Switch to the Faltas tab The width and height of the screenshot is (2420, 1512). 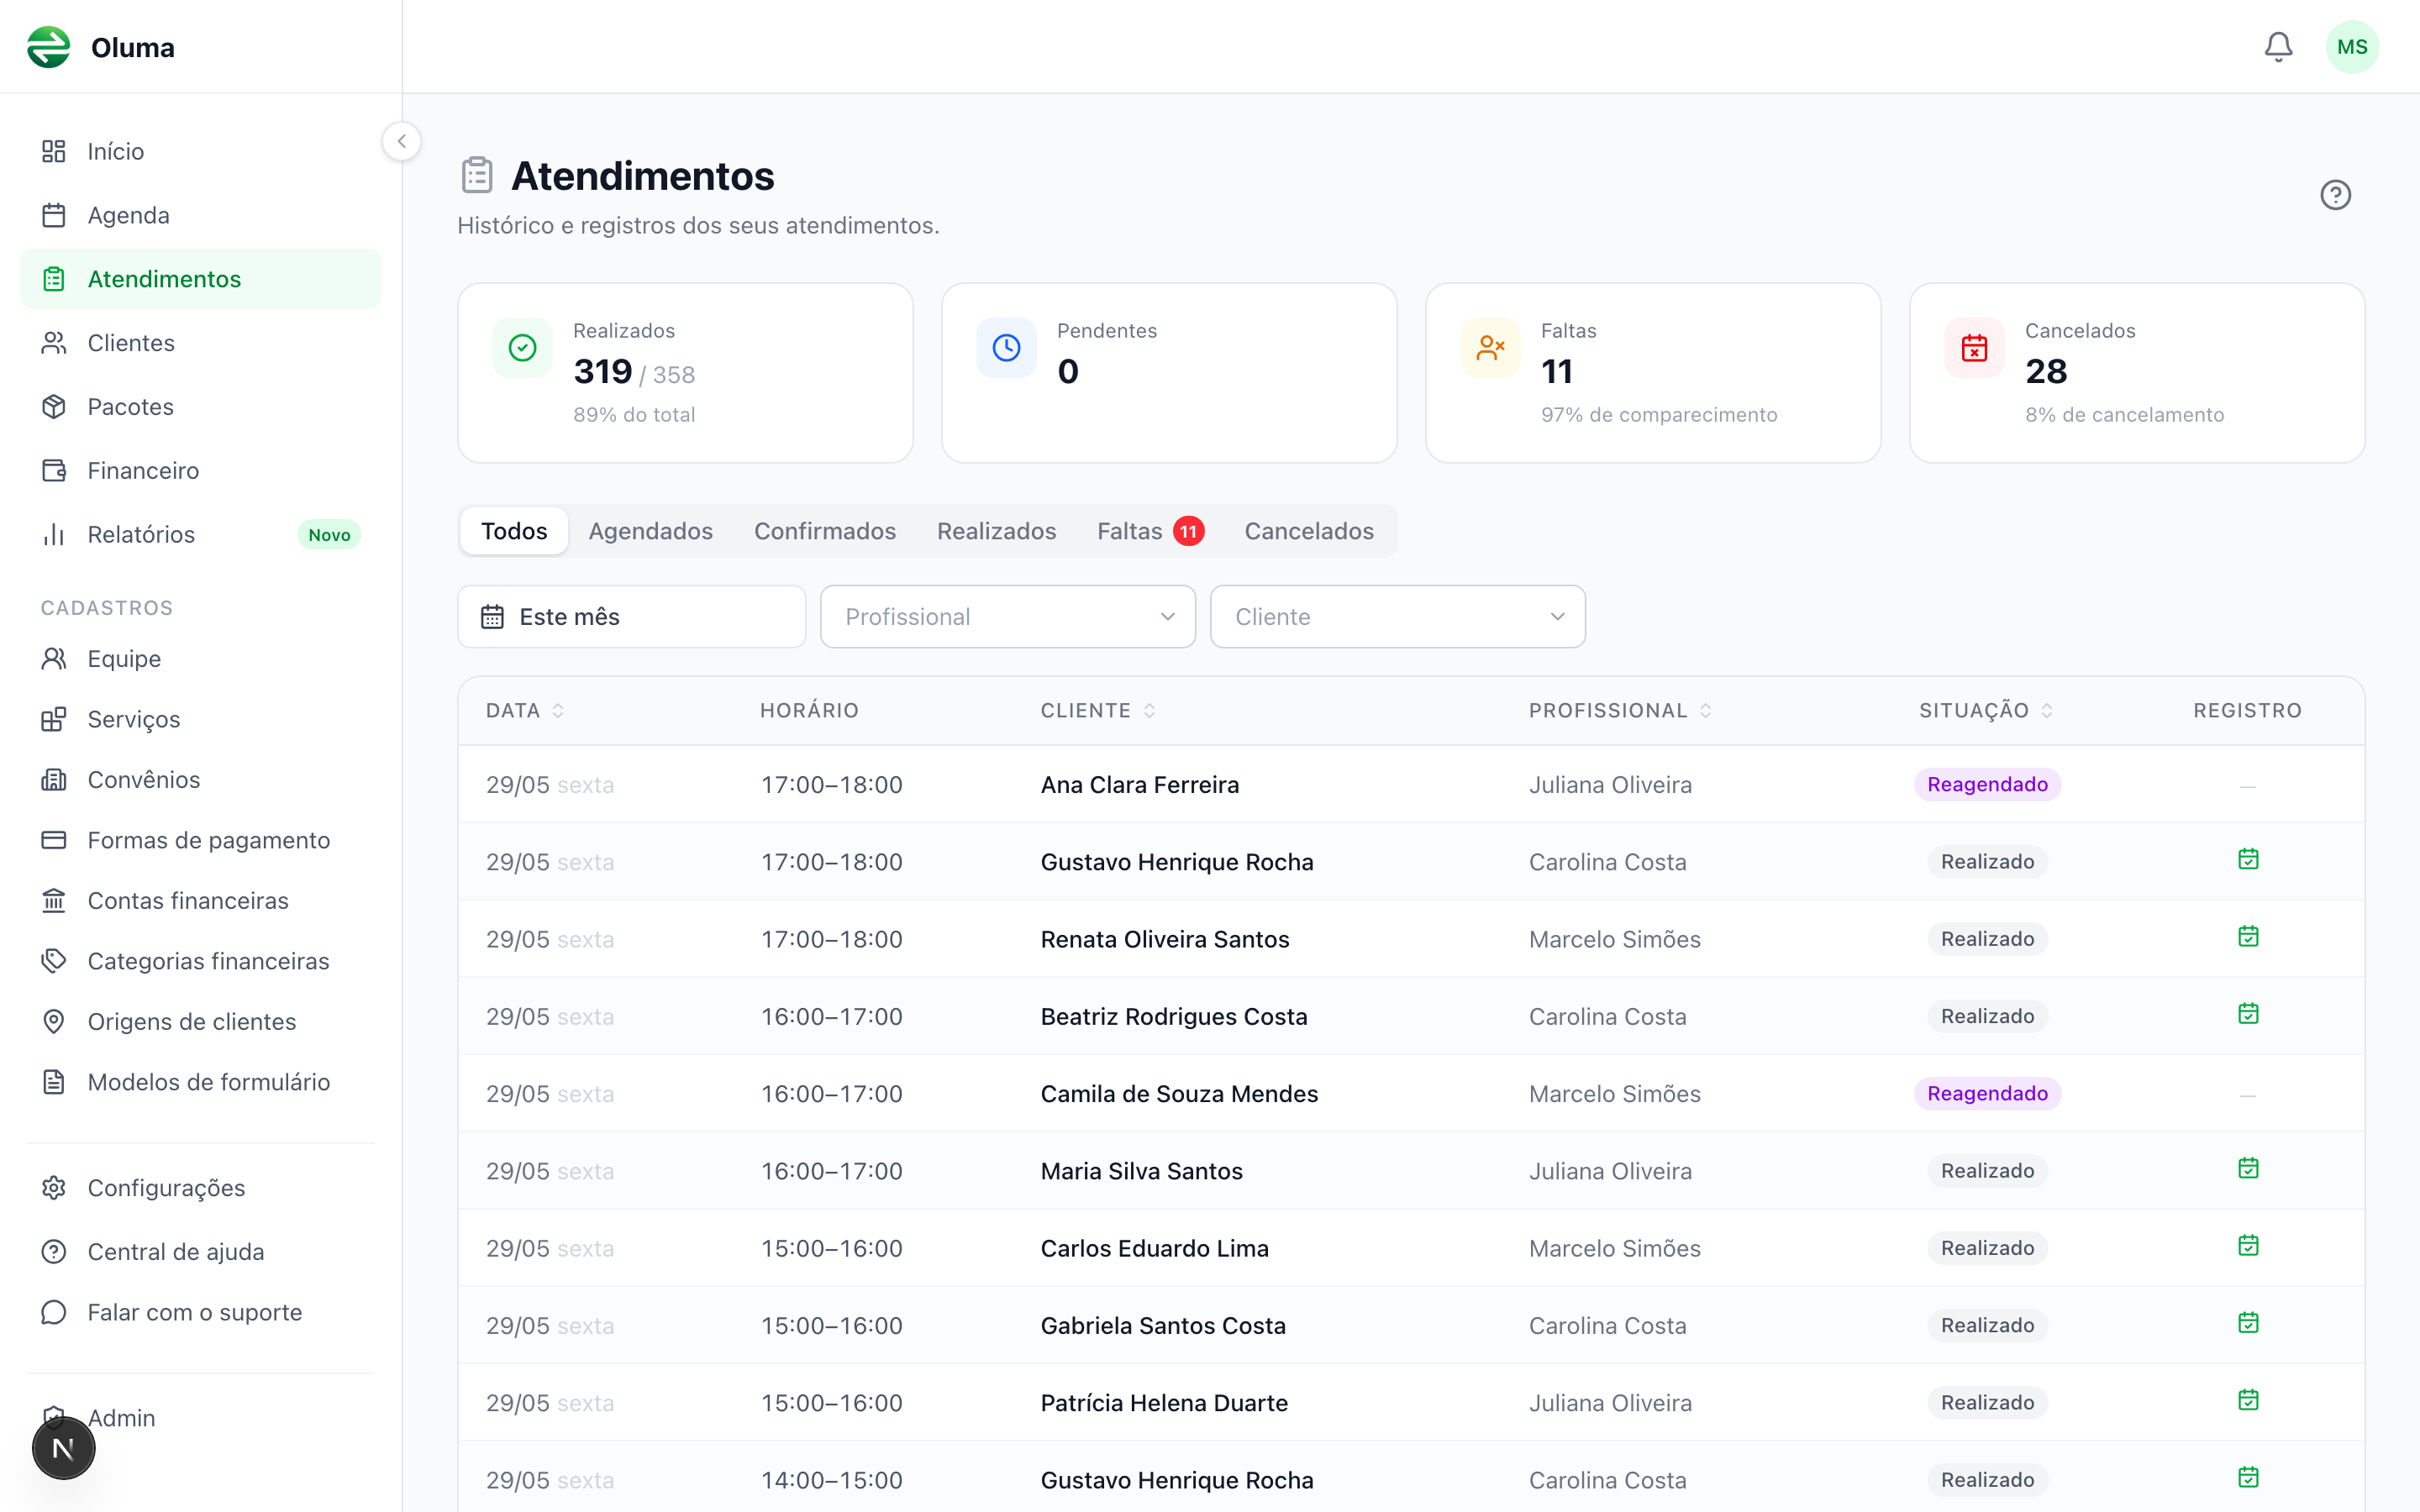coord(1150,531)
